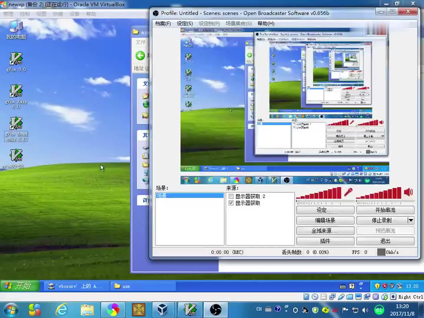This screenshot has width=424, height=318.
Task: Open VirtualBox 设备 menu
Action: (x=74, y=14)
